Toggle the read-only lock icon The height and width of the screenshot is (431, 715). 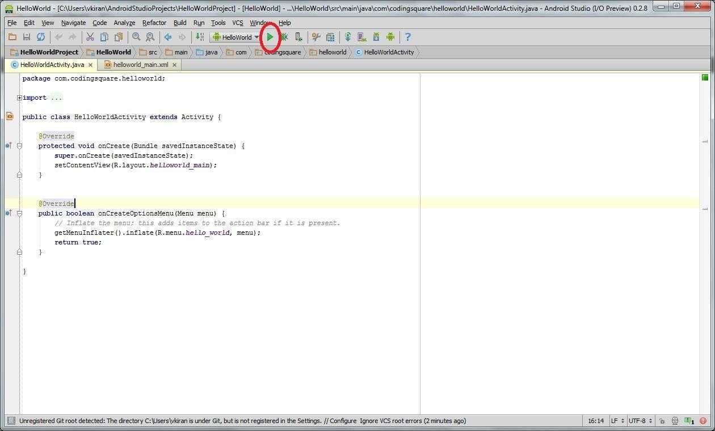(x=662, y=421)
